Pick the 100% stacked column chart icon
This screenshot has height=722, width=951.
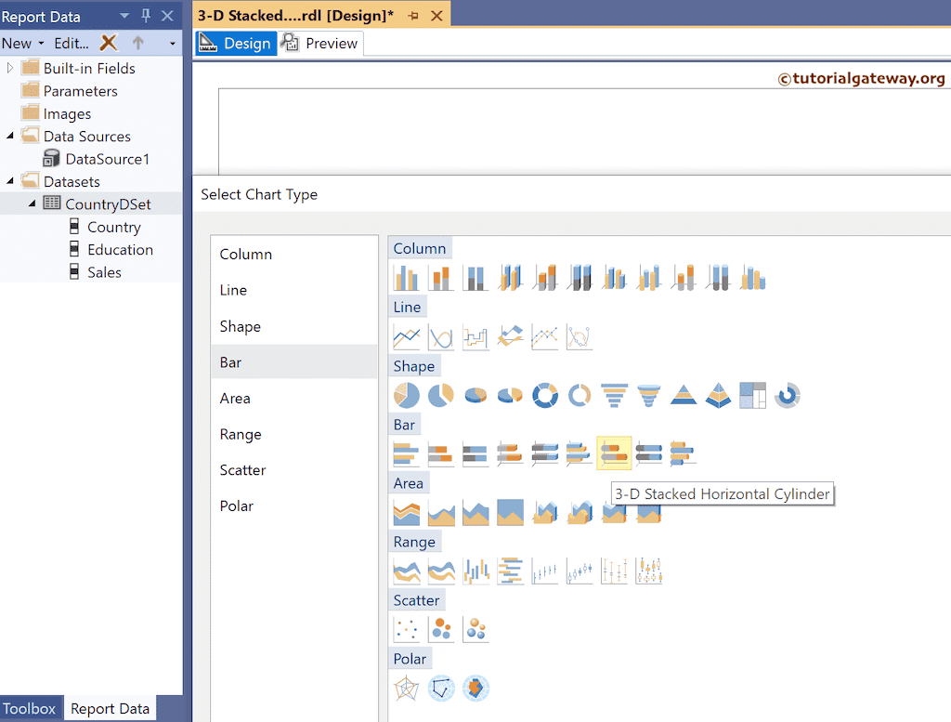(475, 278)
